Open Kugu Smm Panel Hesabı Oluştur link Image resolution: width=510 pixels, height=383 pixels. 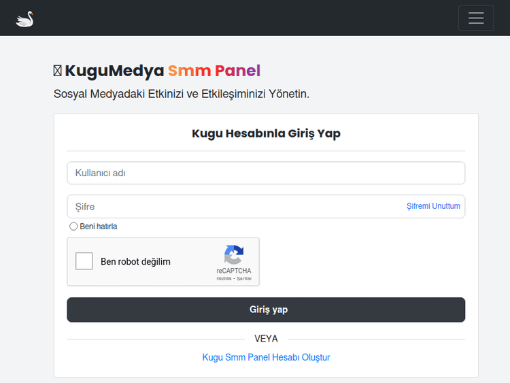coord(266,357)
